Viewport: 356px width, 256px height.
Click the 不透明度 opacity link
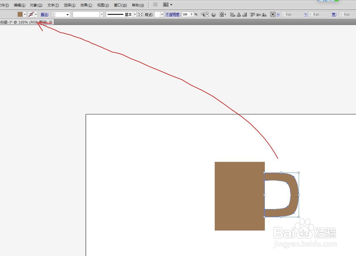click(x=173, y=15)
